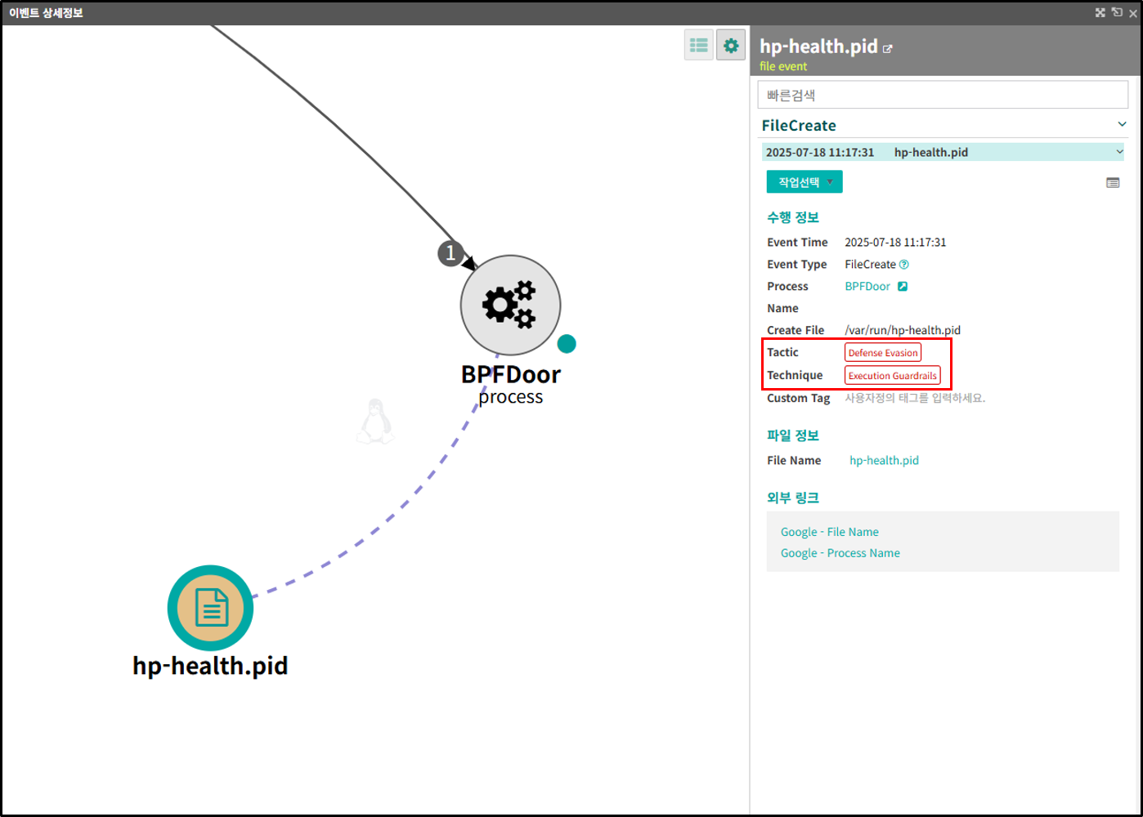Screen dimensions: 1143x817
Task: Click the file event subtitle
Action: (x=783, y=66)
